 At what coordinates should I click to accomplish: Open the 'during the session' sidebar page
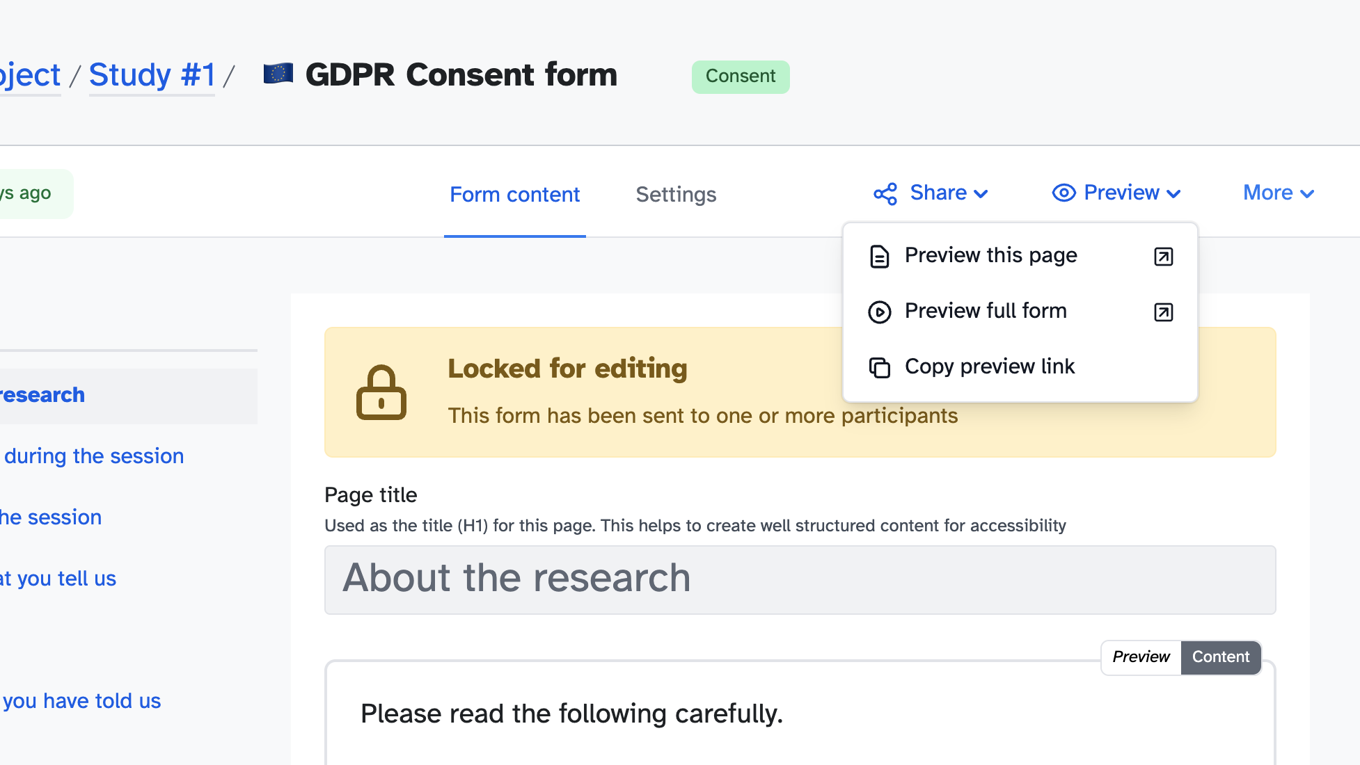pos(94,456)
